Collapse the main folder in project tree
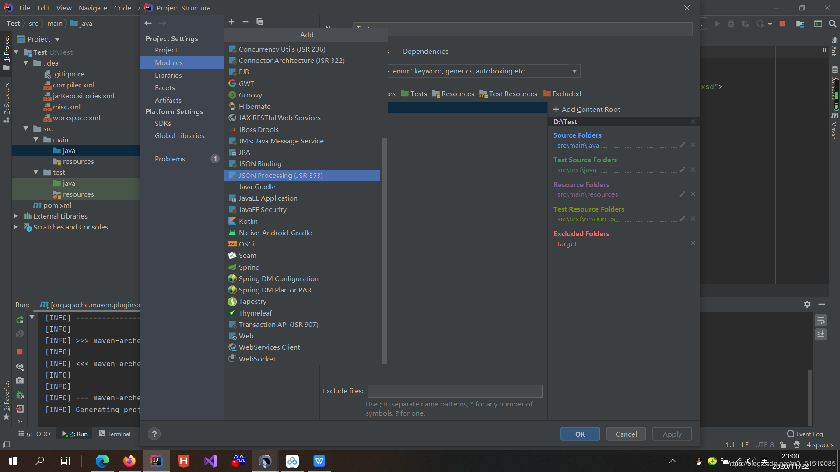This screenshot has width=840, height=472. (36, 139)
